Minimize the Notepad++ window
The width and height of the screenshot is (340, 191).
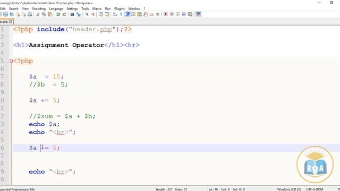pos(319,3)
